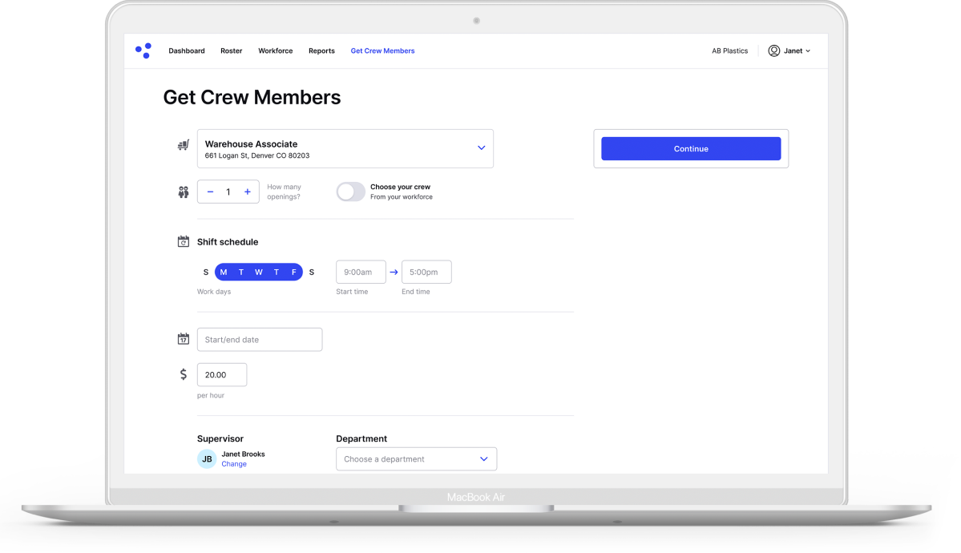961x553 pixels.
Task: Click the crew people icon
Action: [184, 192]
